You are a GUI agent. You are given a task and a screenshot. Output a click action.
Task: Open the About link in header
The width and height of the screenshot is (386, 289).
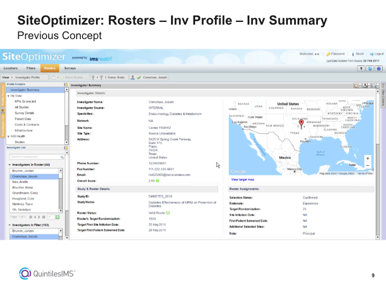pos(359,54)
